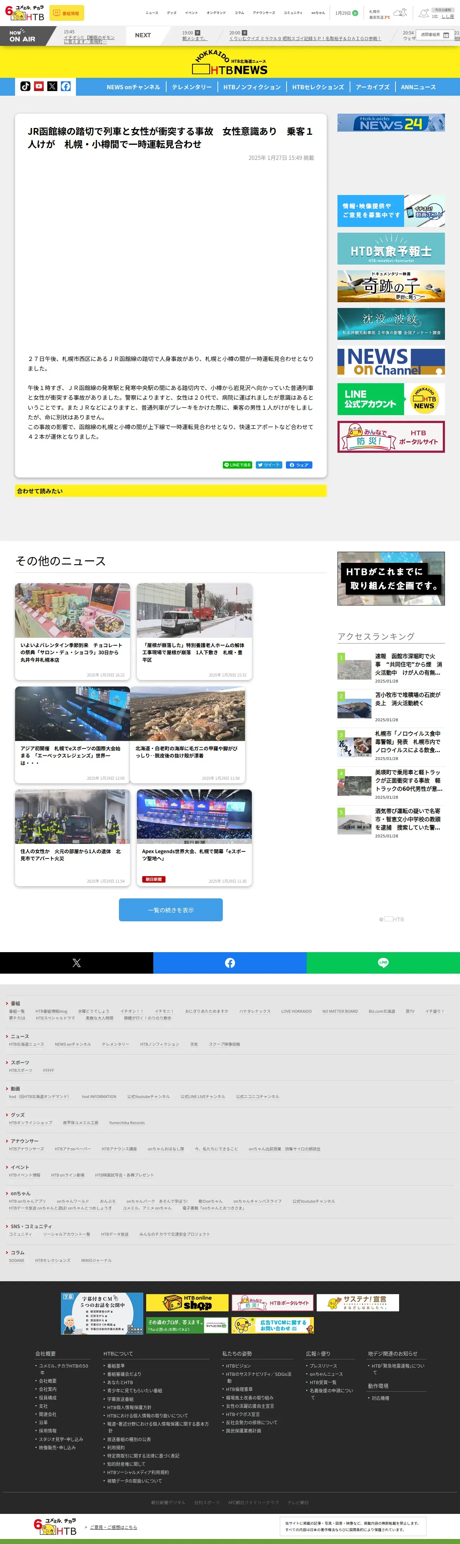Click the Facebook シェア button under article

pos(299,465)
